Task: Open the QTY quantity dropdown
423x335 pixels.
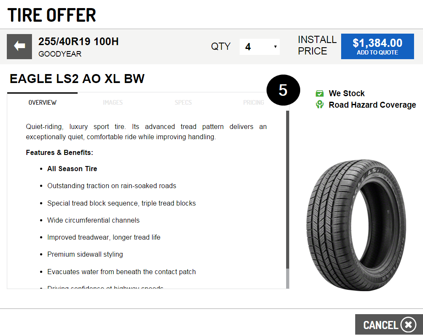Action: click(259, 46)
